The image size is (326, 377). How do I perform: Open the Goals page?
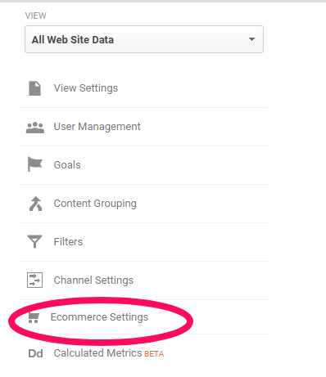[67, 165]
